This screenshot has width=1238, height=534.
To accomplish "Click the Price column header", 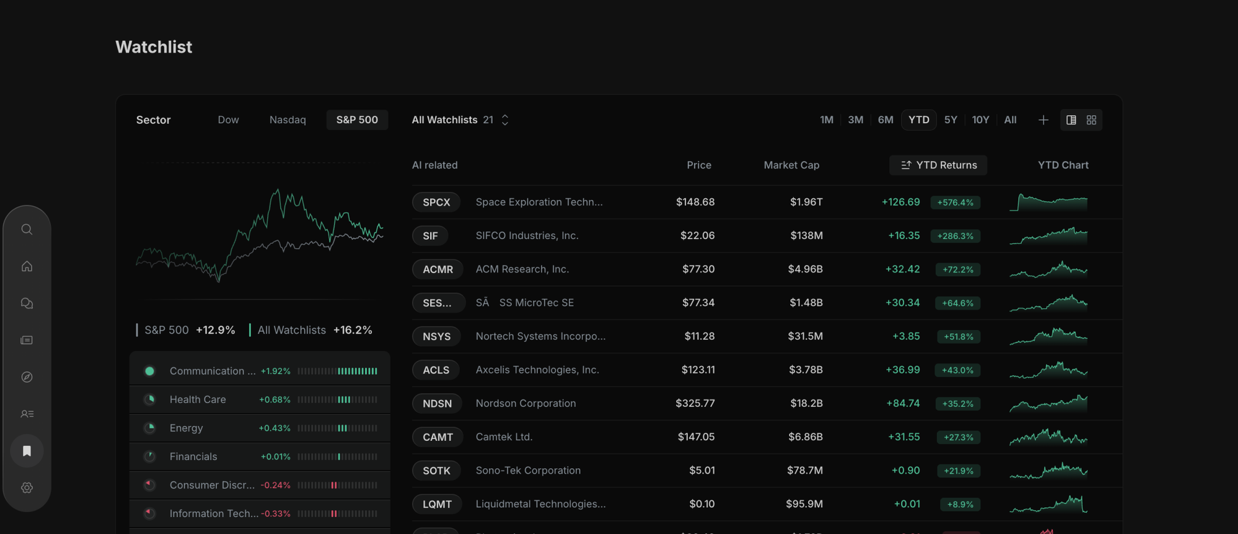I will click(x=699, y=165).
